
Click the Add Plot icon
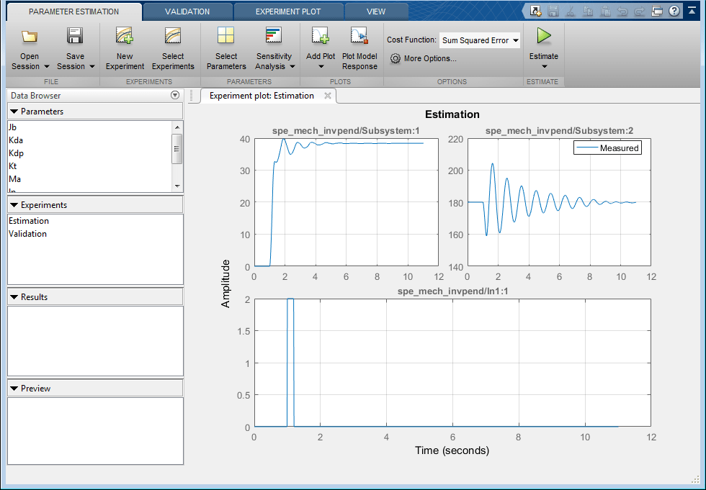click(x=320, y=35)
